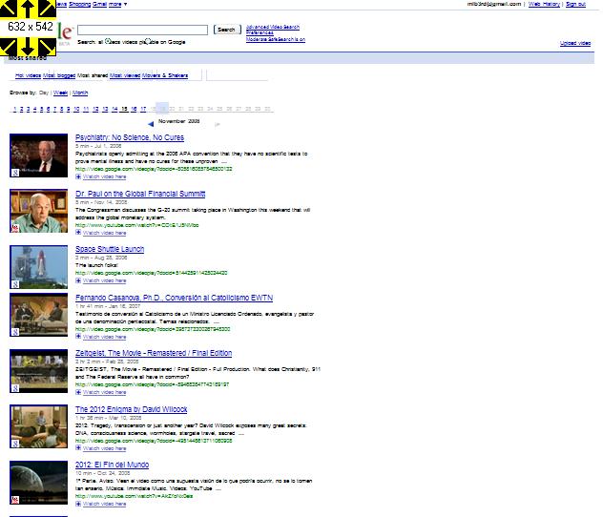The width and height of the screenshot is (603, 517).
Task: Open Psychiatry: No Science, No Cures thumbnail
Action: tap(38, 155)
